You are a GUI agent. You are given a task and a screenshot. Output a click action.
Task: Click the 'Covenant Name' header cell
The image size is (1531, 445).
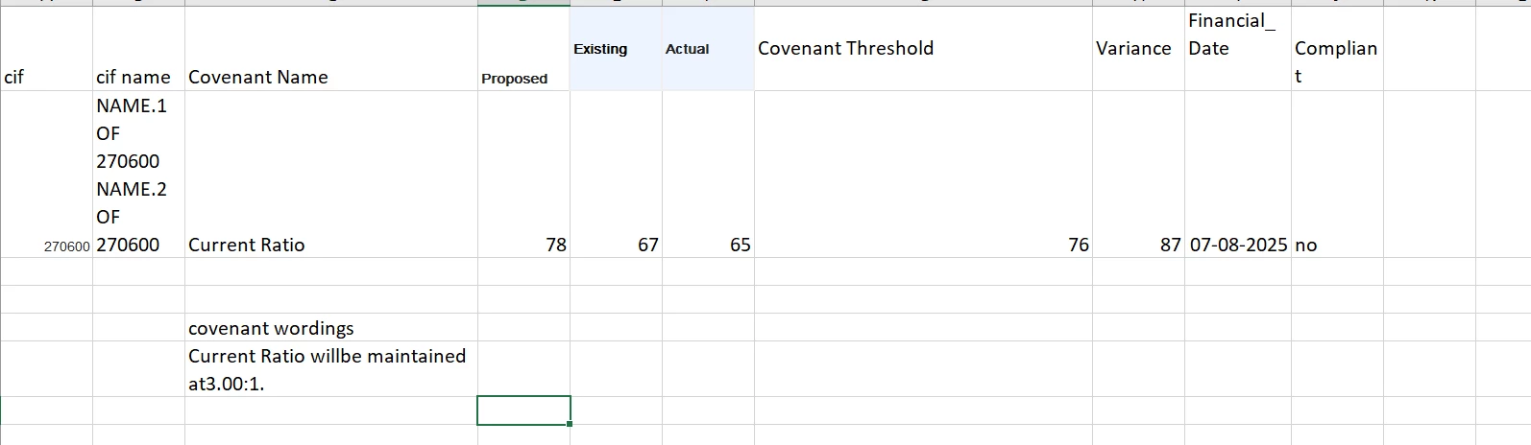tap(331, 49)
